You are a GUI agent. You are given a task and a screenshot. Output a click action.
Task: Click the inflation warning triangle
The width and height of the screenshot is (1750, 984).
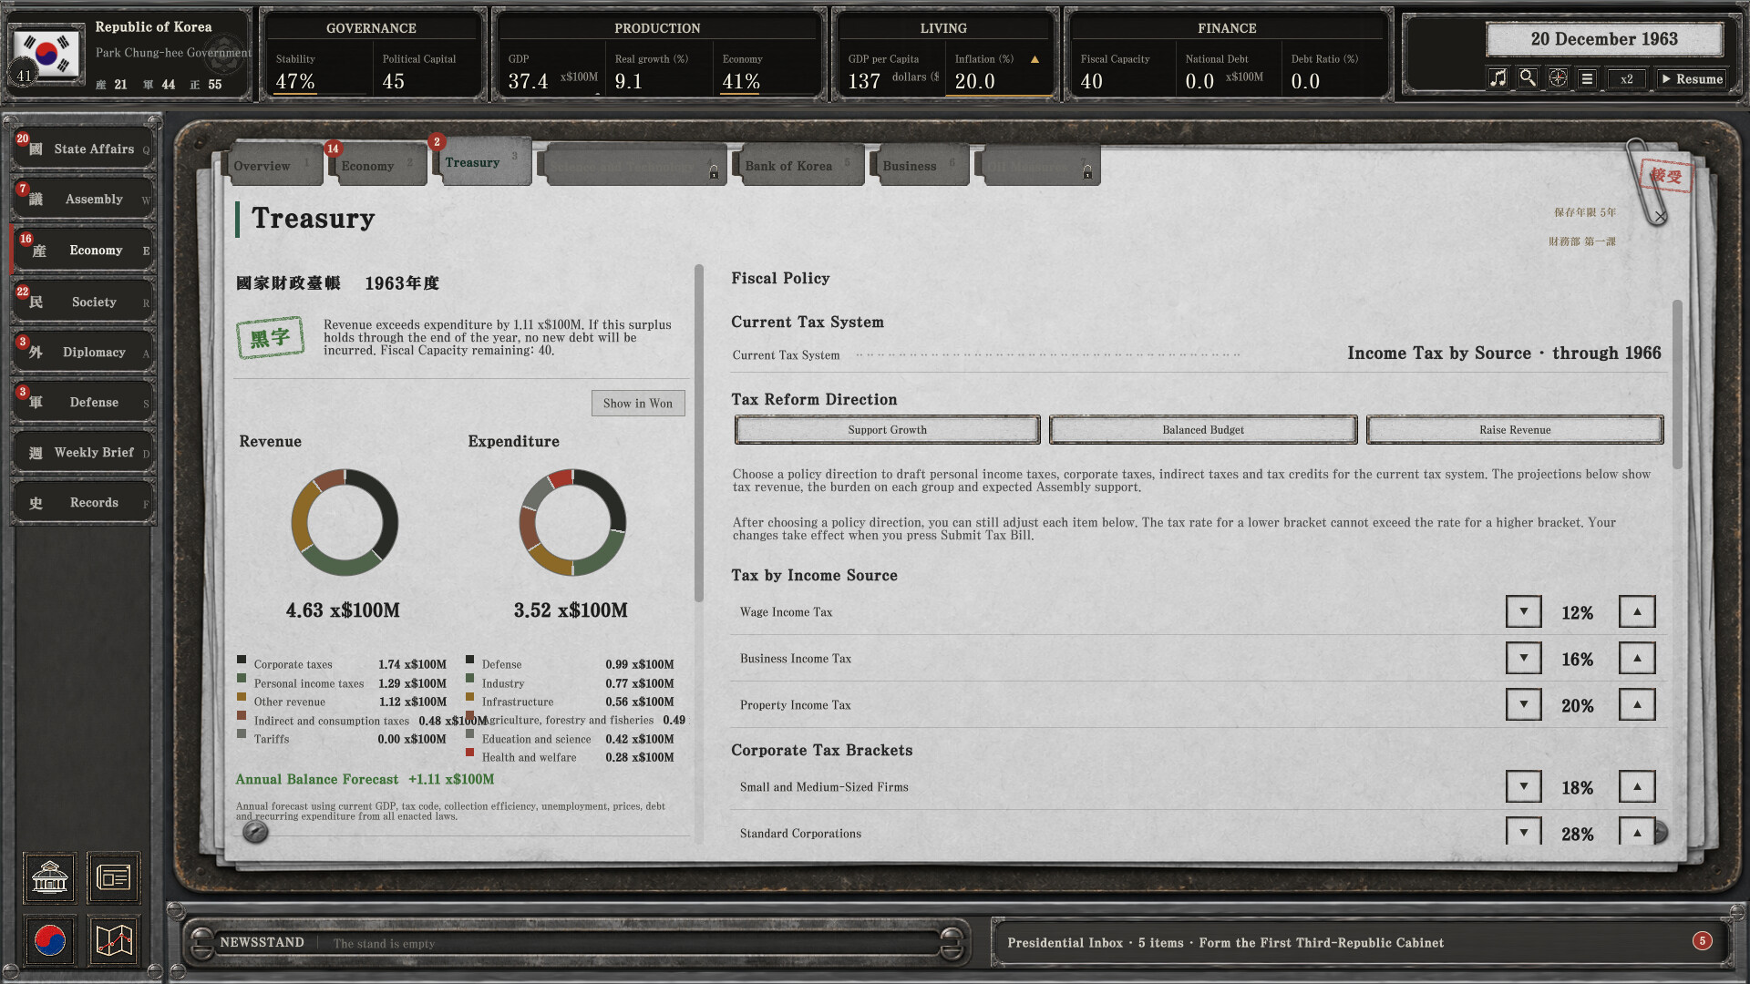click(1035, 59)
